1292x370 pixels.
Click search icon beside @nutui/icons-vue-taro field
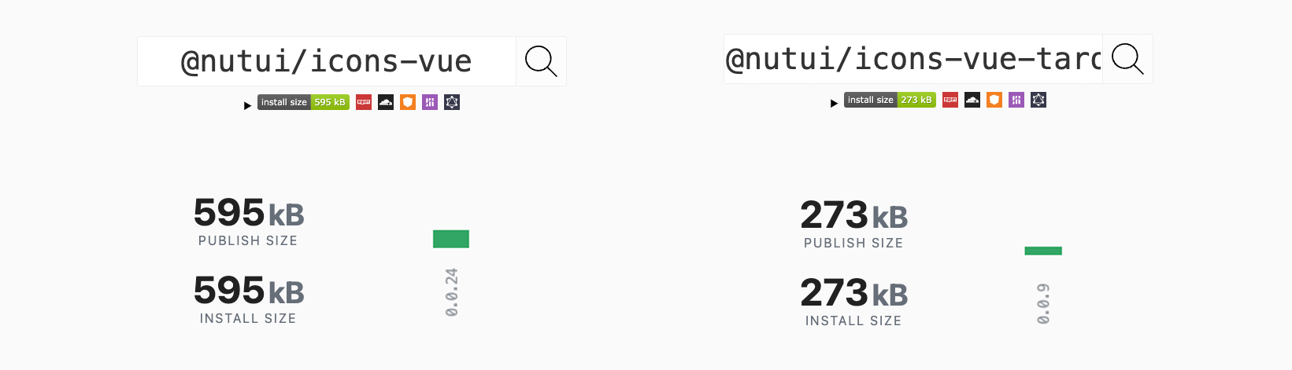tap(1127, 59)
